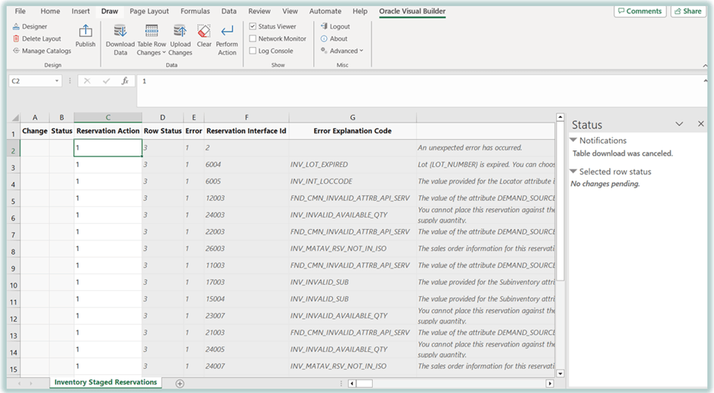The width and height of the screenshot is (714, 393).
Task: Click the Publish icon
Action: point(85,31)
